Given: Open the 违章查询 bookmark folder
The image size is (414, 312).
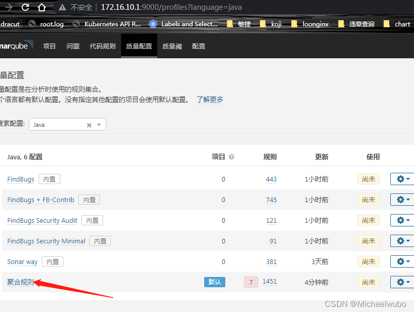Looking at the screenshot, I should point(356,24).
